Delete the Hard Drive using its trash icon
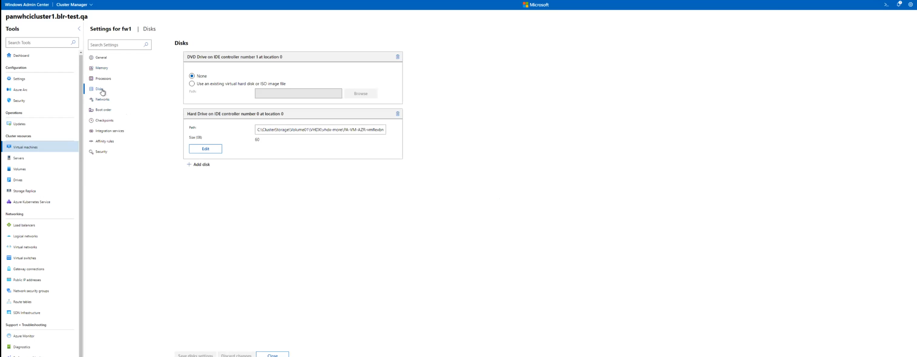The width and height of the screenshot is (917, 357). click(398, 114)
